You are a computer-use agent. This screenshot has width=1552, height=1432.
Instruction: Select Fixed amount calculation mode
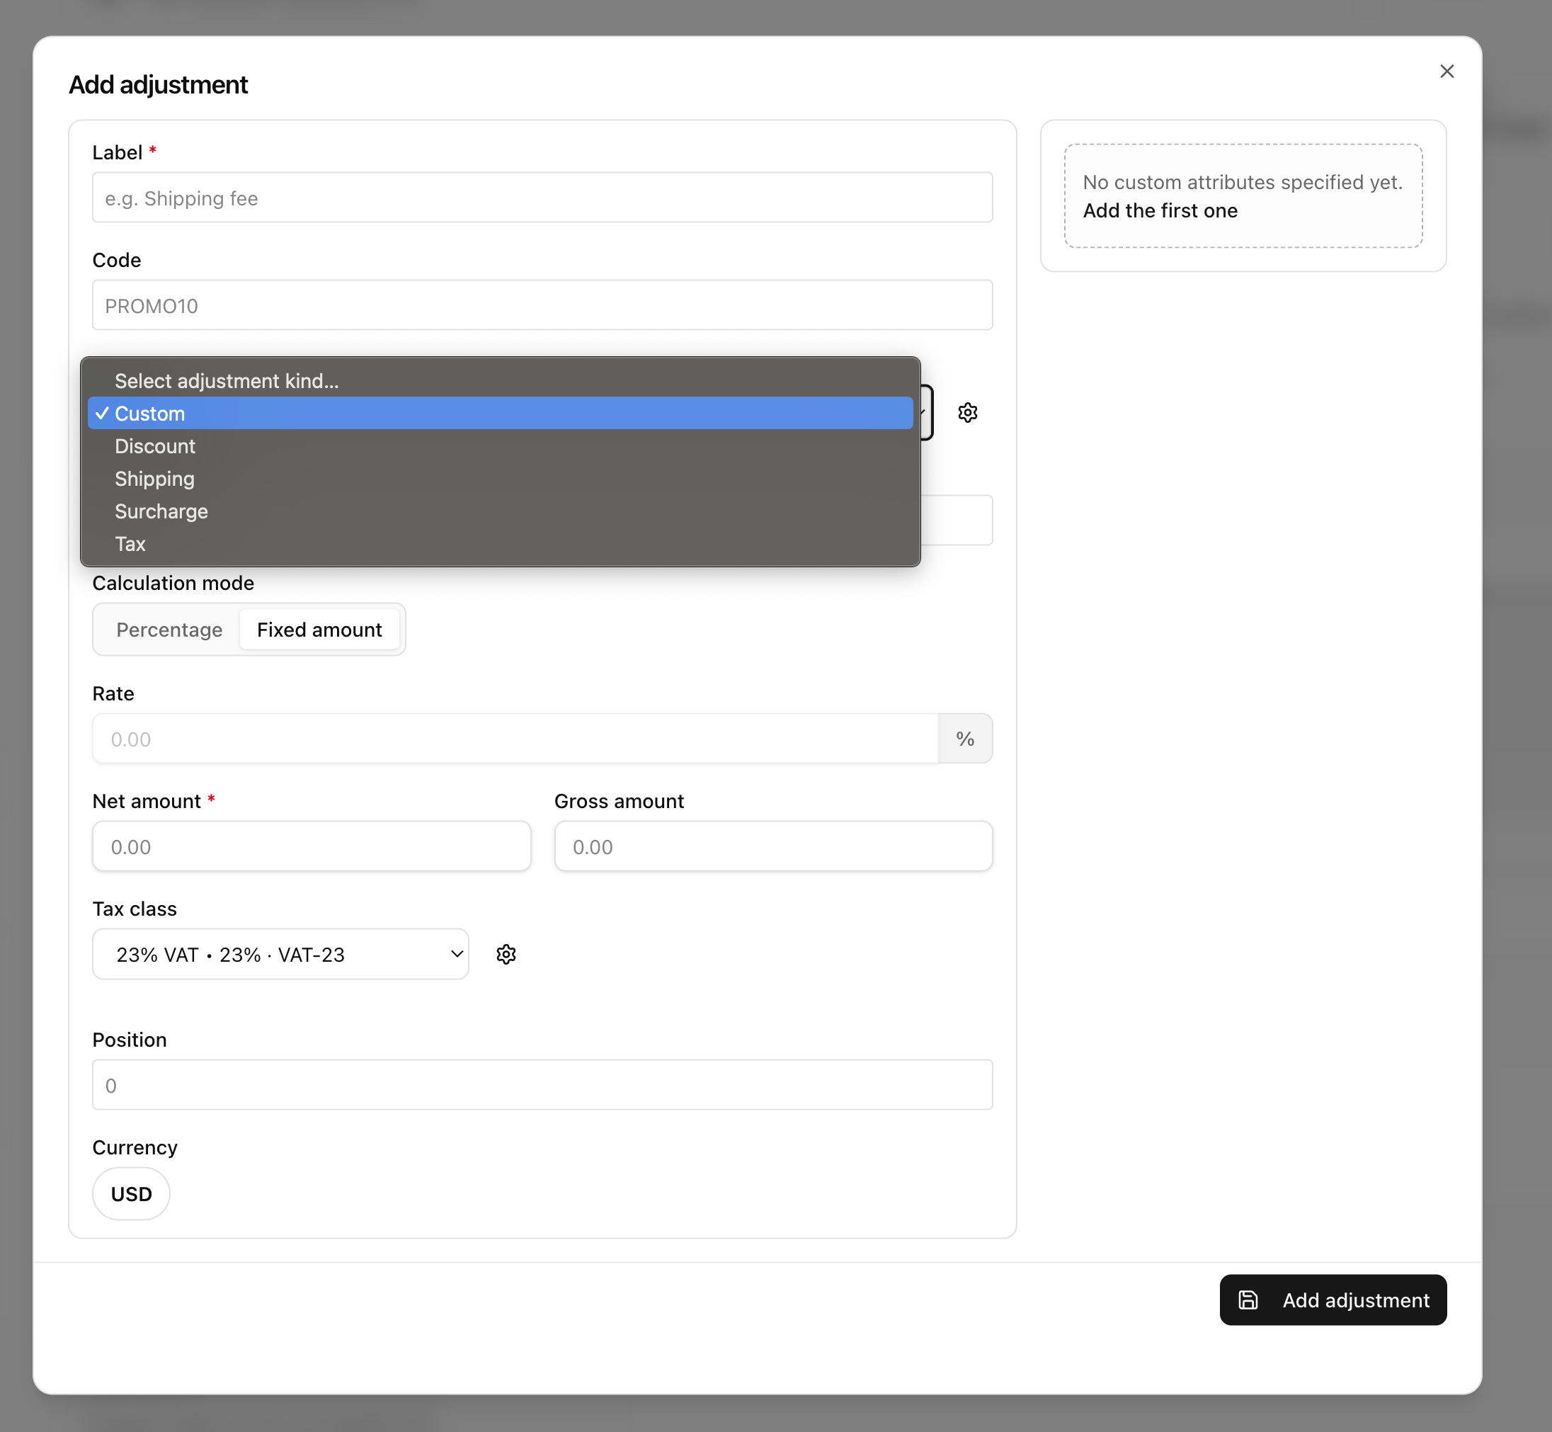pyautogui.click(x=319, y=629)
